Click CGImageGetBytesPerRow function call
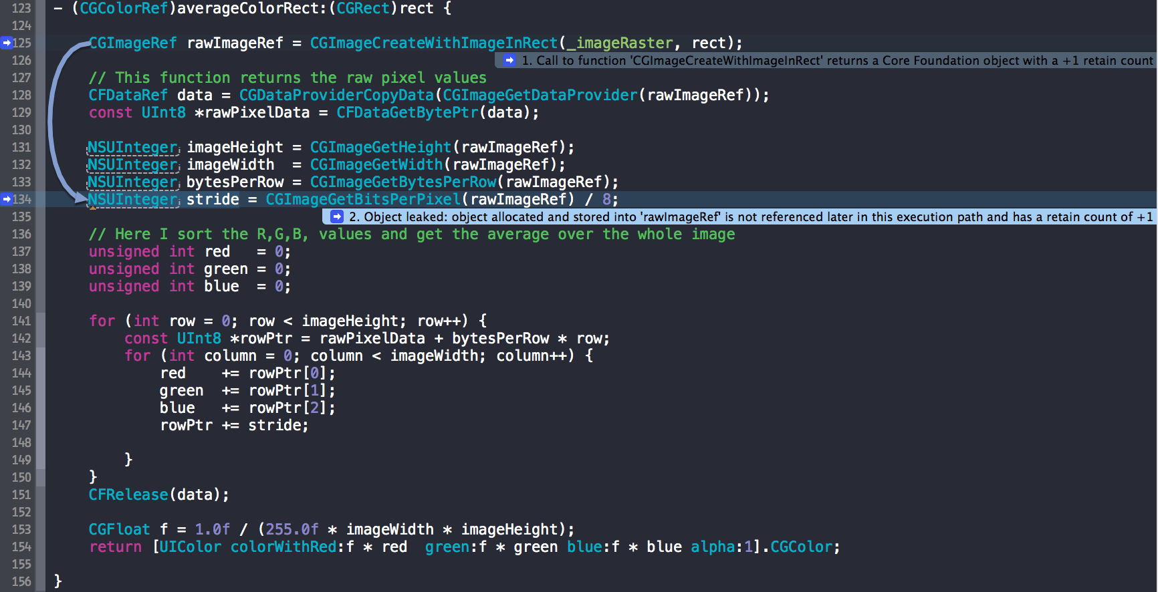This screenshot has width=1158, height=592. click(x=403, y=182)
